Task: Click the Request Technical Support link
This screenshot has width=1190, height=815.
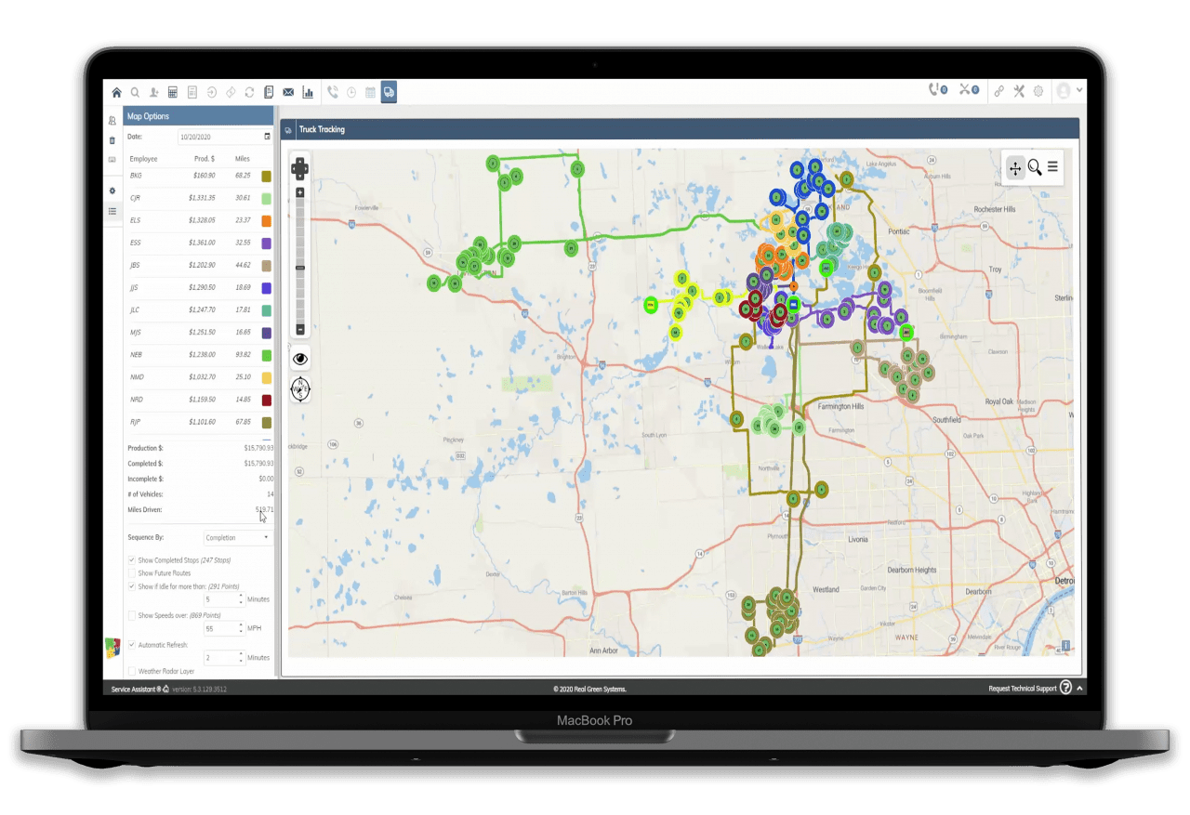Action: (1021, 688)
